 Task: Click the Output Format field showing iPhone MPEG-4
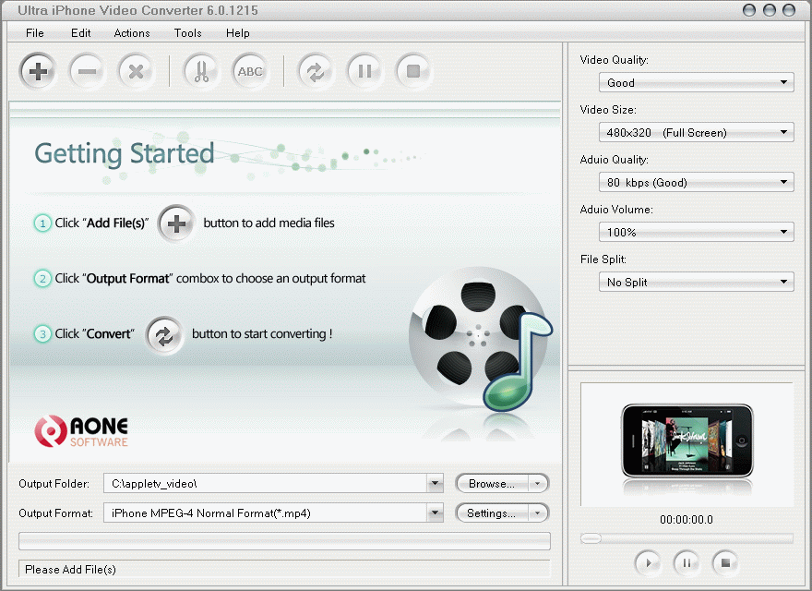266,513
